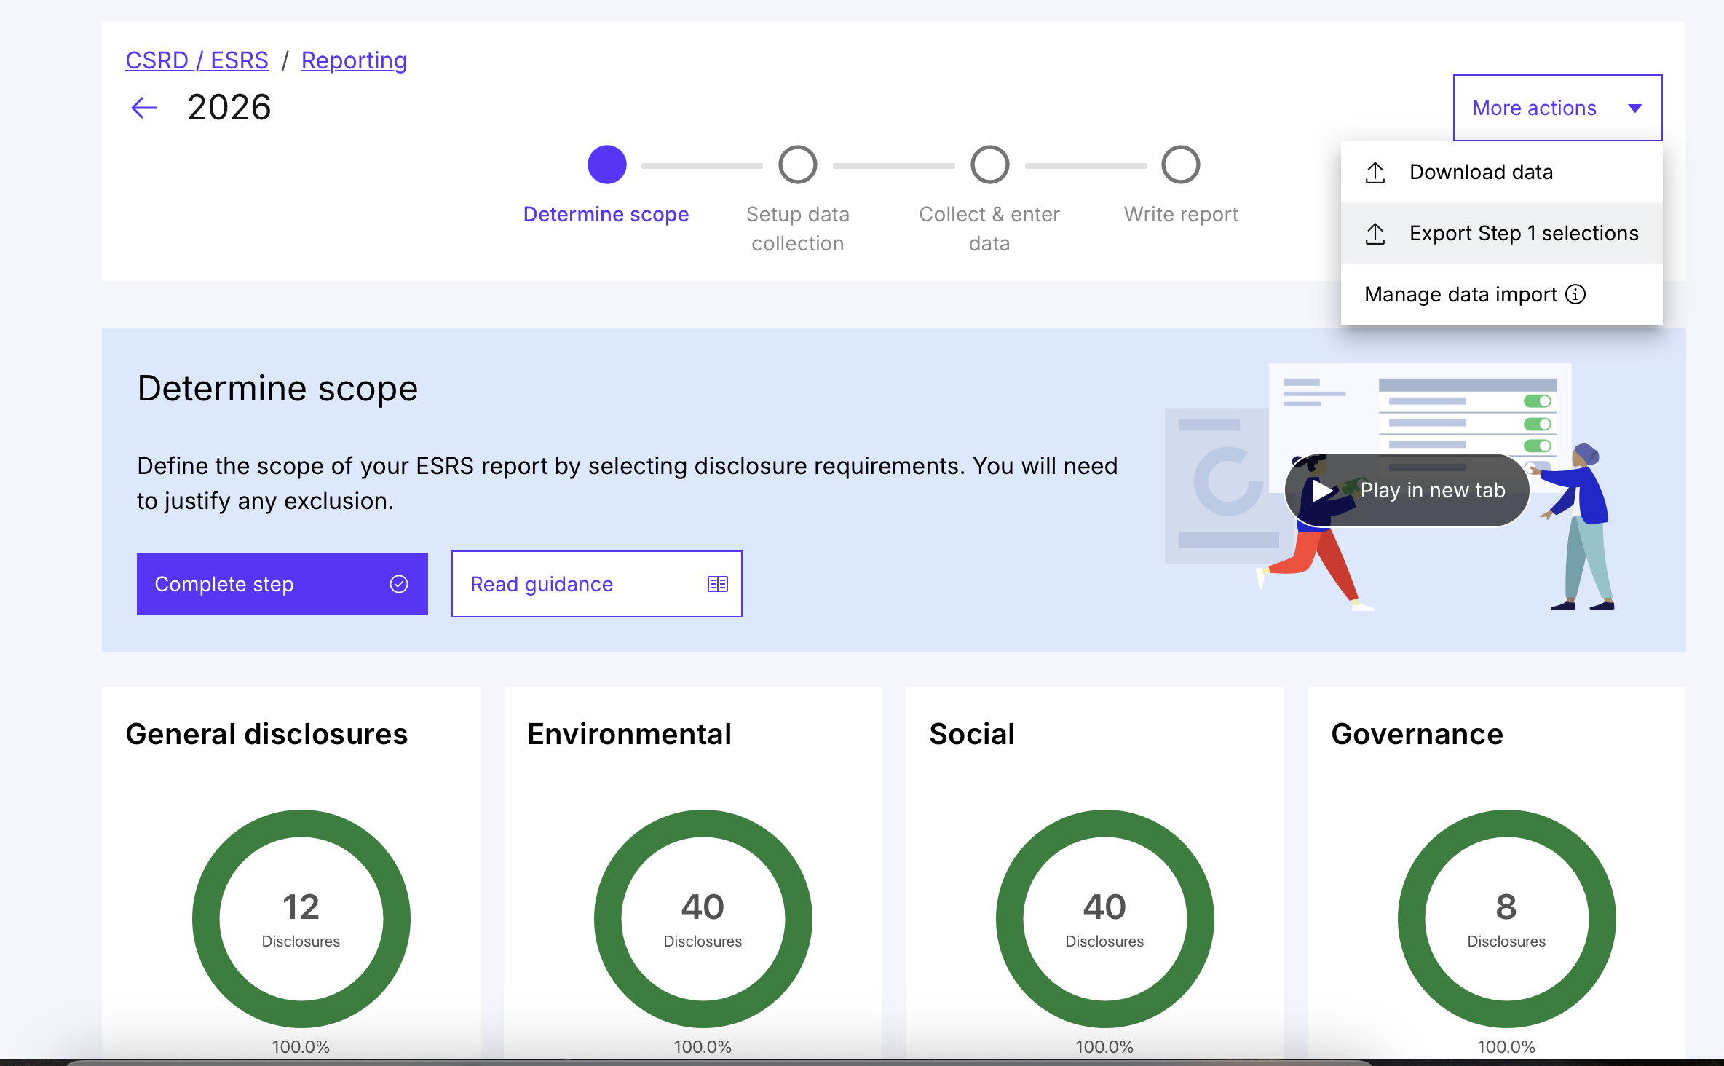
Task: Click the checkmark icon in Complete step button
Action: pos(398,584)
